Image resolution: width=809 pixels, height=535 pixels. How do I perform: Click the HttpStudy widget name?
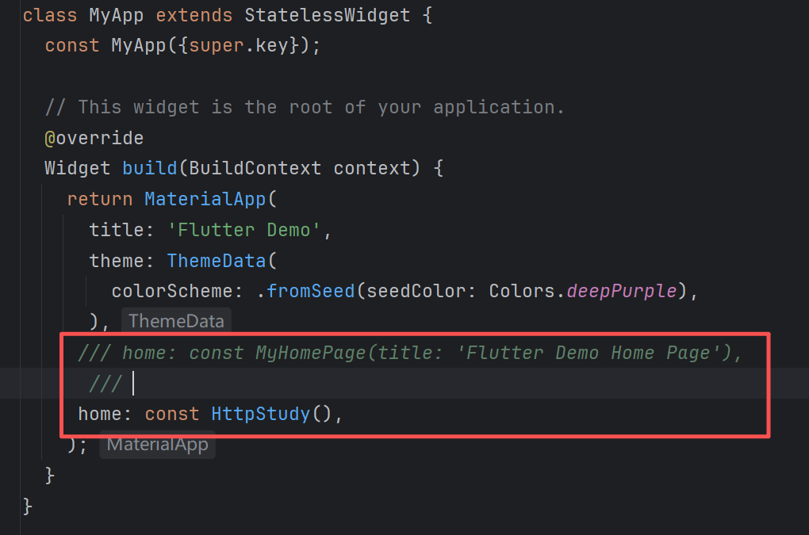point(260,414)
